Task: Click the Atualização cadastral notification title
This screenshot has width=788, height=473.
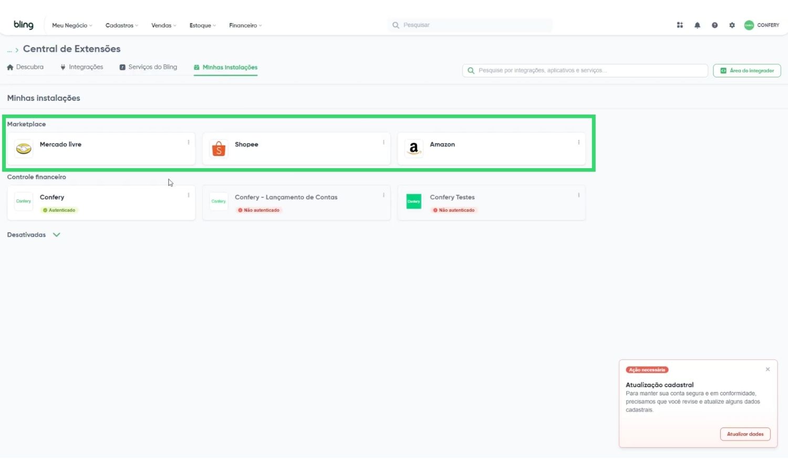Action: pyautogui.click(x=660, y=385)
